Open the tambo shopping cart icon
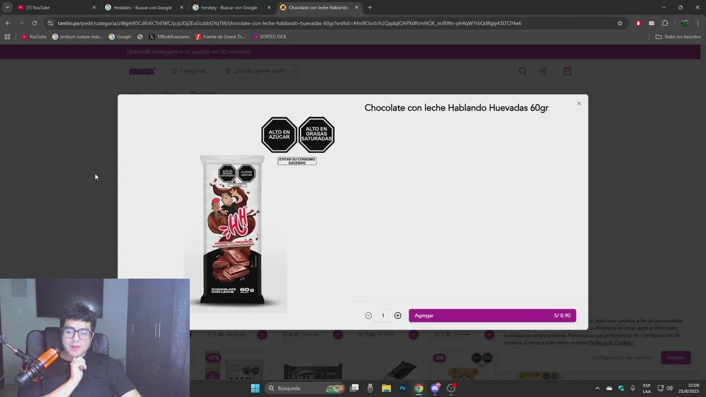The image size is (706, 397). click(x=567, y=71)
